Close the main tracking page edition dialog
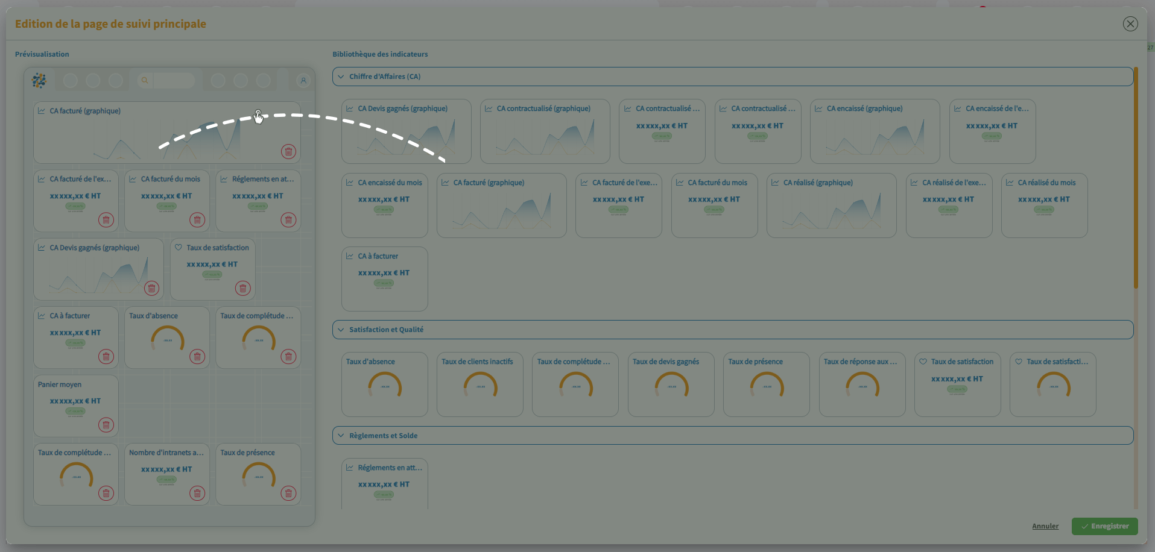 [1130, 24]
